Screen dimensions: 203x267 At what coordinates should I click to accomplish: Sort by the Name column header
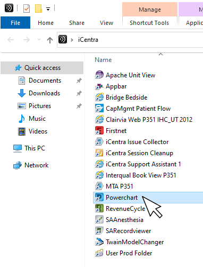pos(103,60)
